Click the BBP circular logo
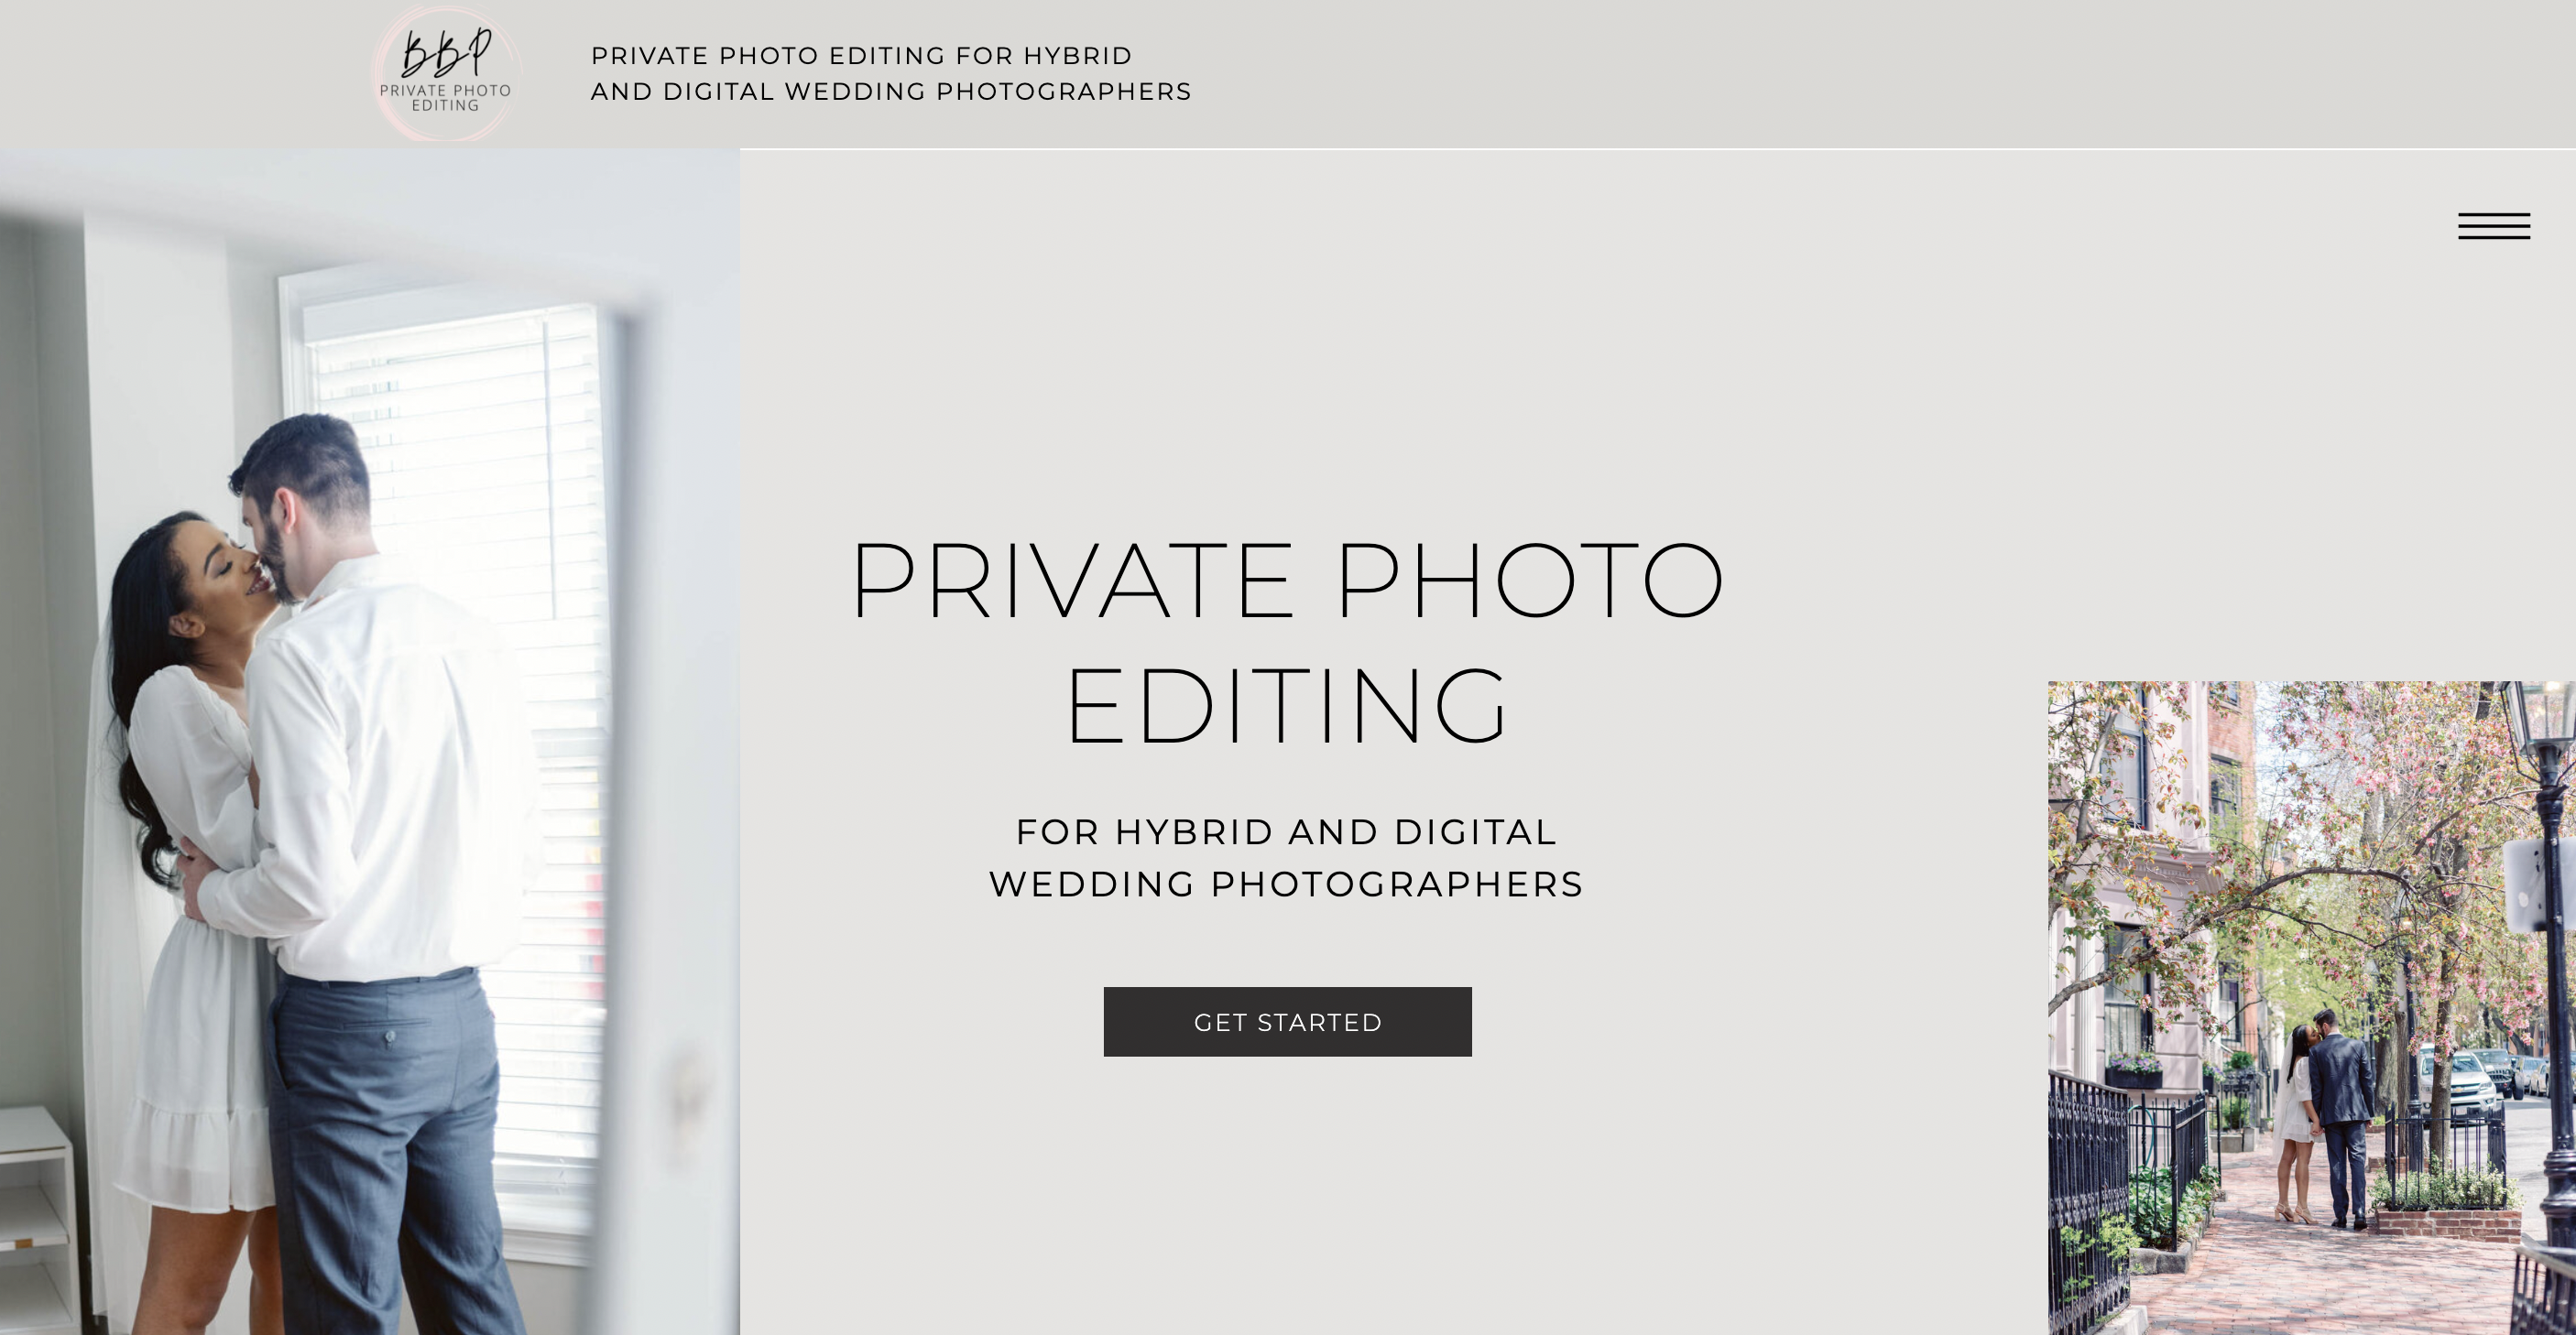 (446, 74)
